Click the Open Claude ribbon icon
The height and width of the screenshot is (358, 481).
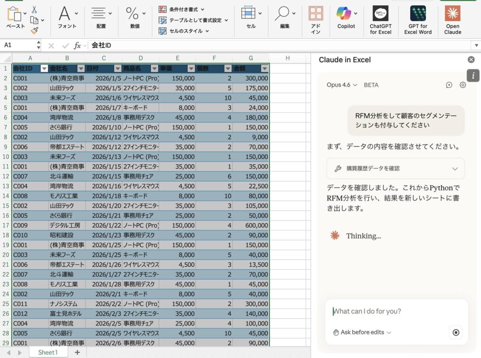(x=452, y=14)
